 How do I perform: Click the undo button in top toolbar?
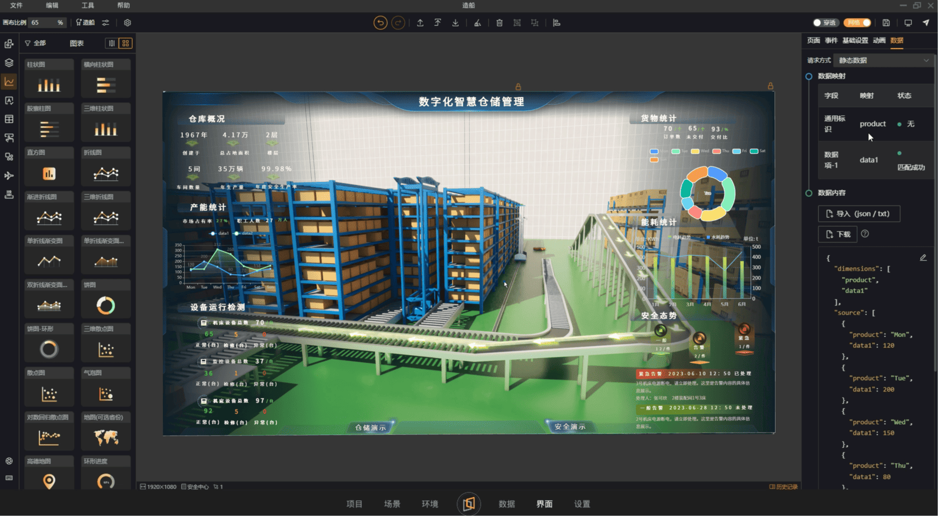click(x=380, y=23)
